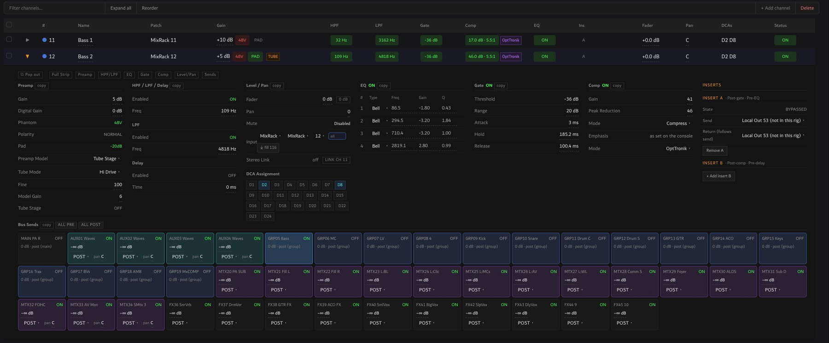Open the Comp Mode Compress dropdown

click(x=678, y=123)
